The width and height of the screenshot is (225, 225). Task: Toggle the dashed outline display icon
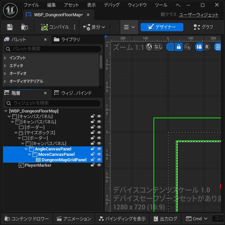click(170, 47)
